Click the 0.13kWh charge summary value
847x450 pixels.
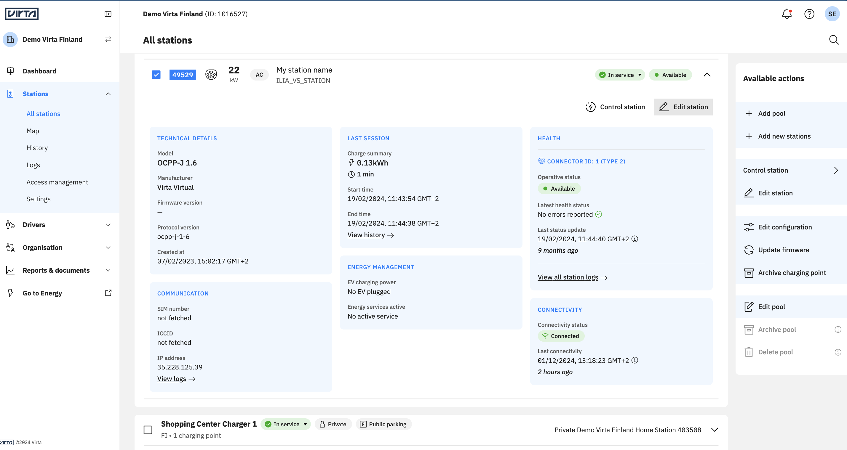[372, 163]
